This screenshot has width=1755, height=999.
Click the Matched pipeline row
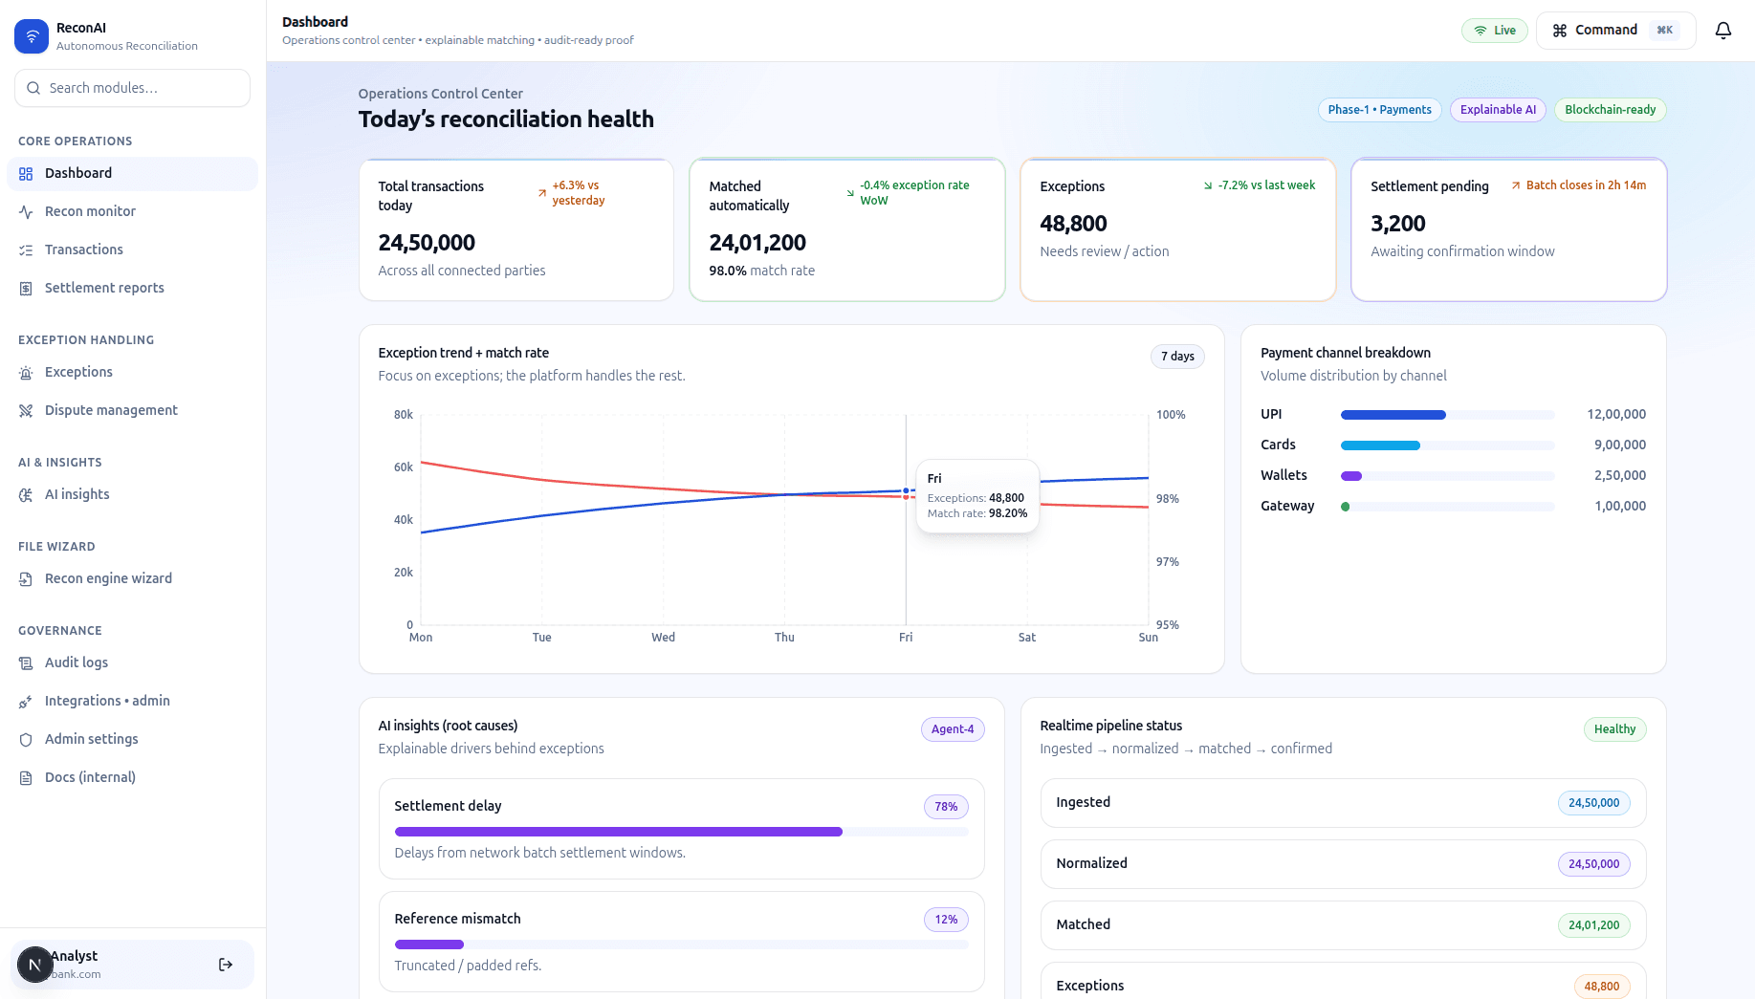(x=1343, y=925)
